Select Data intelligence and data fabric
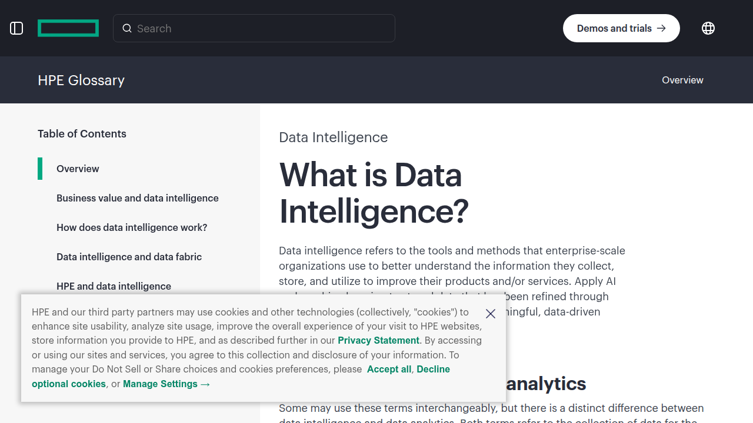The height and width of the screenshot is (423, 753). pos(129,257)
